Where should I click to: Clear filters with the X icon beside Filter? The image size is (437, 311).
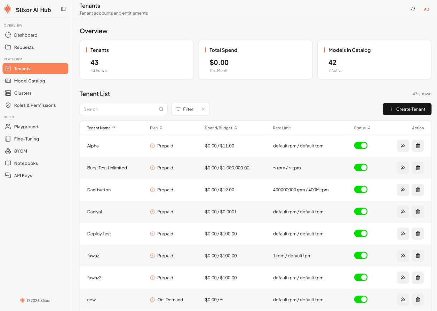tap(203, 109)
